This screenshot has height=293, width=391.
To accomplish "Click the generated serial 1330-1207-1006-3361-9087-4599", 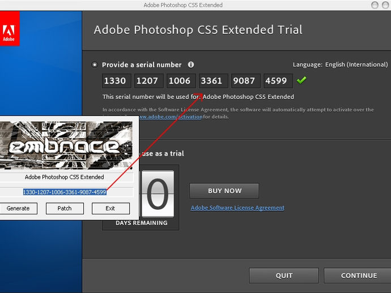I will pos(65,192).
